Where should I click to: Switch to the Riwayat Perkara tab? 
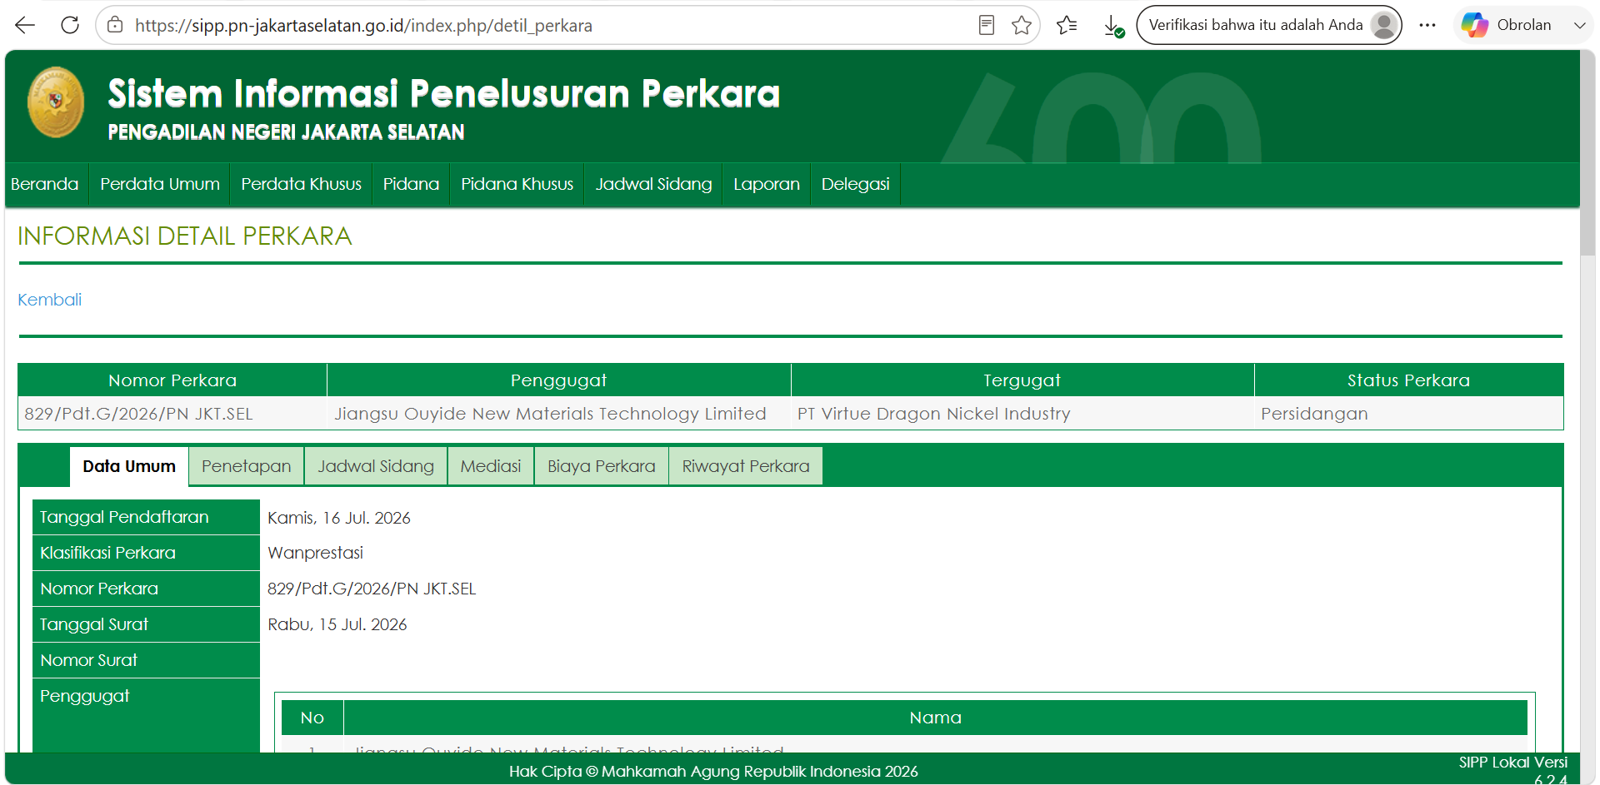click(746, 466)
